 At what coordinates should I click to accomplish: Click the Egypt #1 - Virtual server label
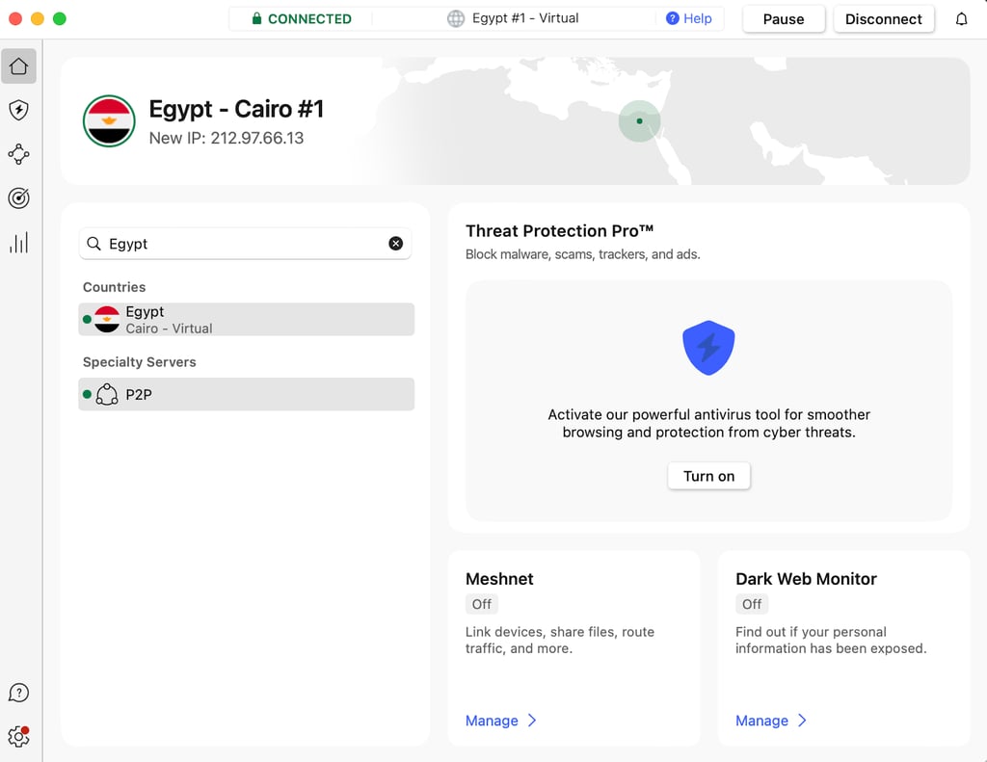pos(525,18)
